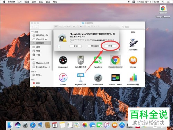Select the Keynote 讲演 app icon
This screenshot has width=173, height=130.
coord(81,77)
